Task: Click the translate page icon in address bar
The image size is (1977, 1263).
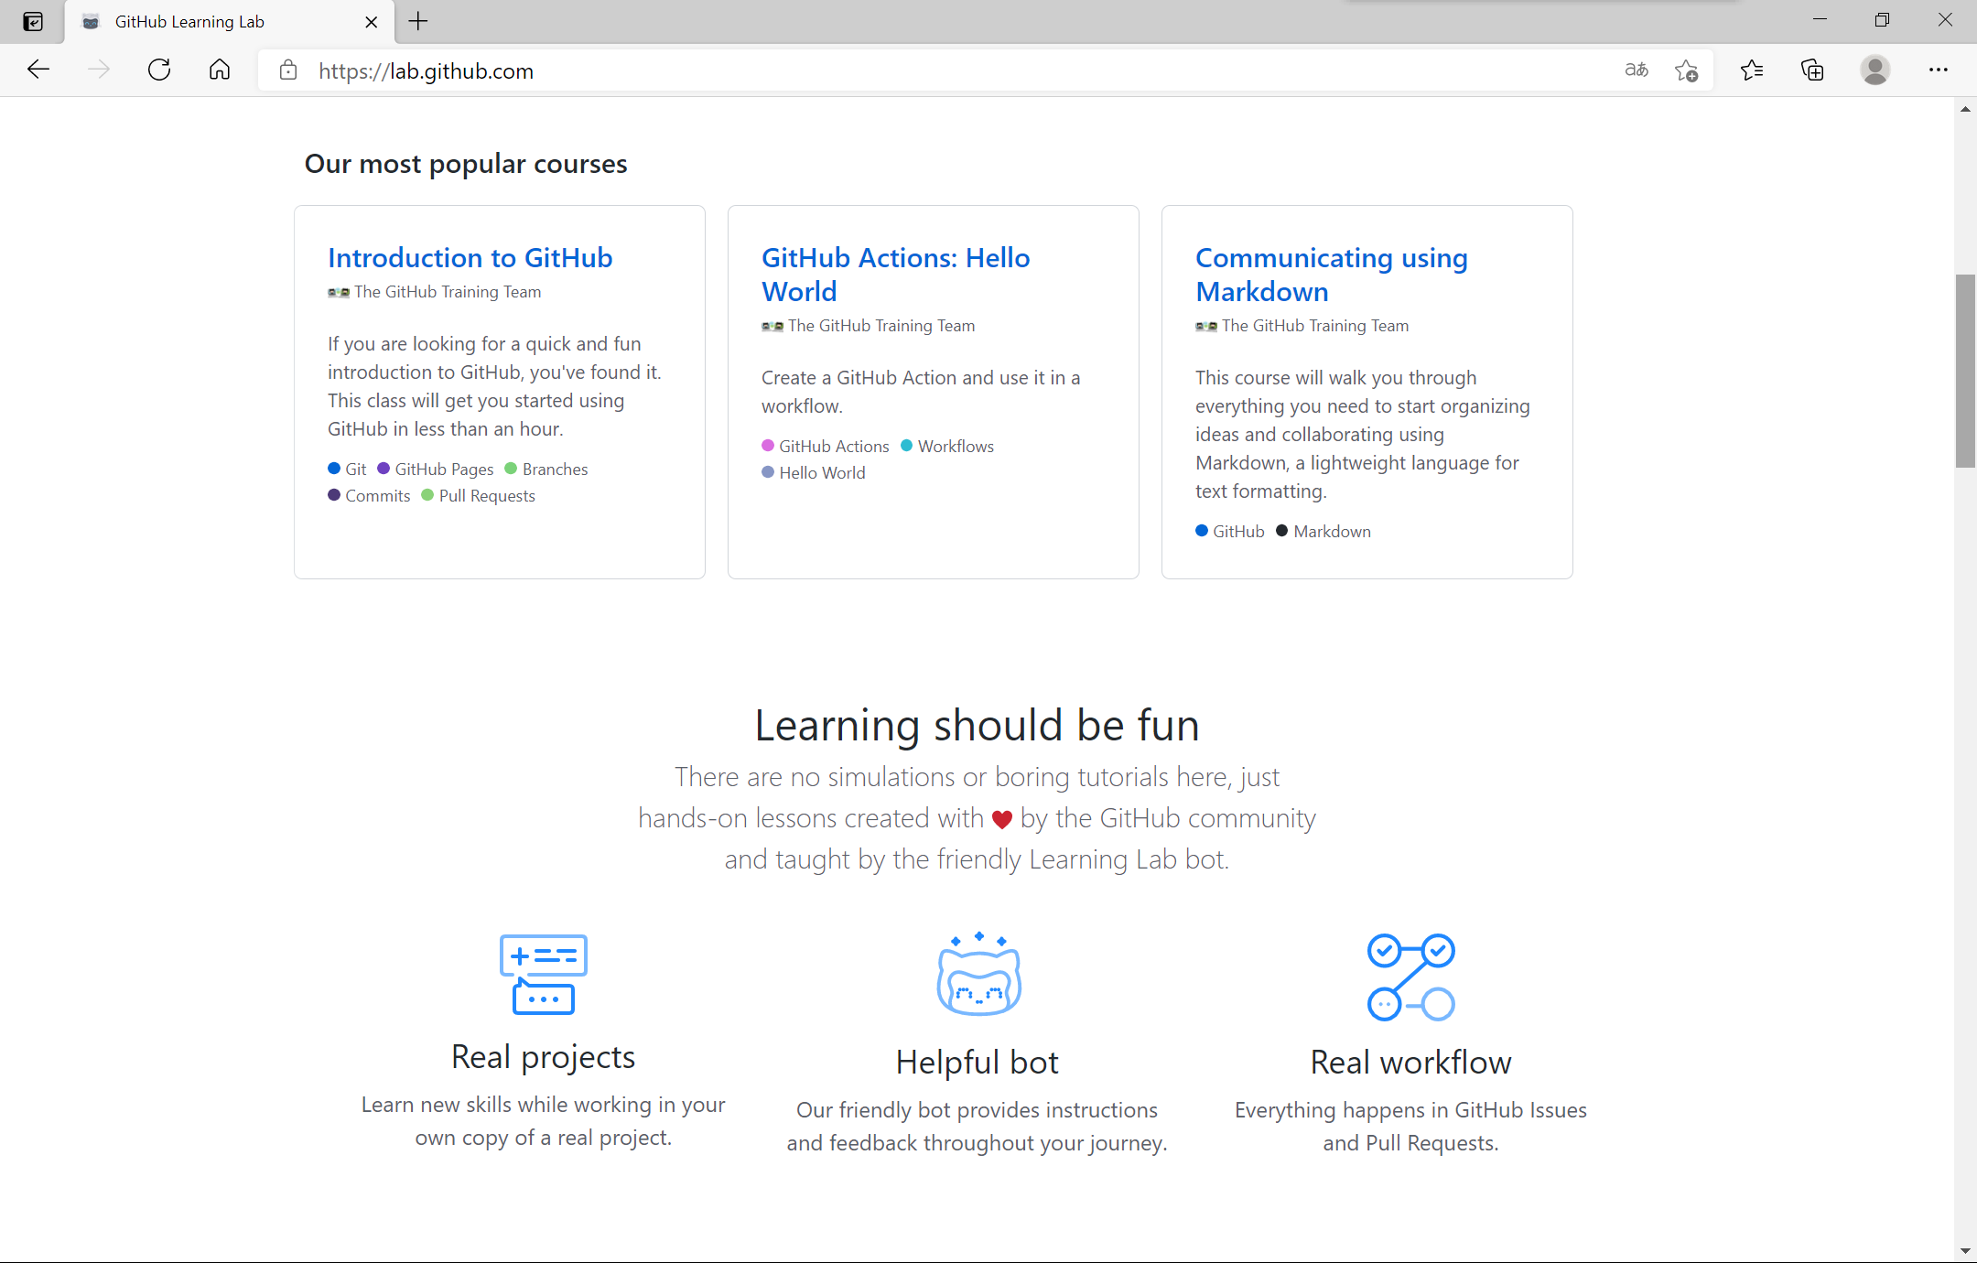Action: click(x=1637, y=70)
